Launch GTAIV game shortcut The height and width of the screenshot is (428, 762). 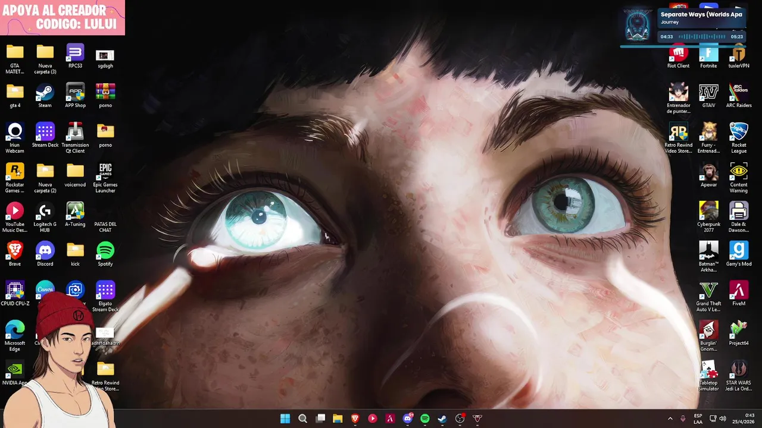708,96
